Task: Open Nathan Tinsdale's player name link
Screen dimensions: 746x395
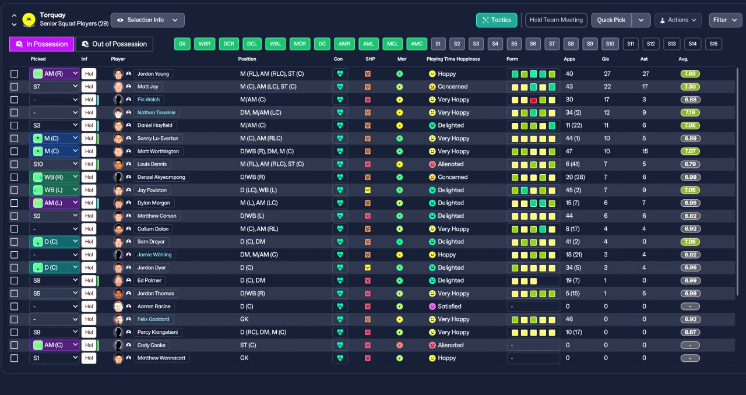Action: pos(156,112)
